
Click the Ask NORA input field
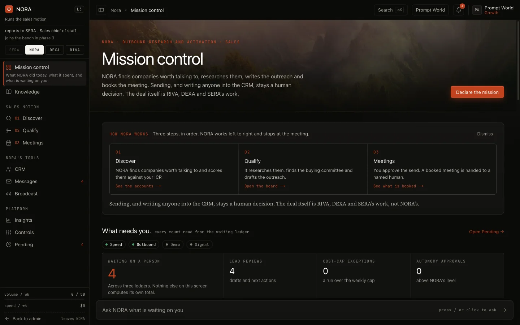(304, 310)
